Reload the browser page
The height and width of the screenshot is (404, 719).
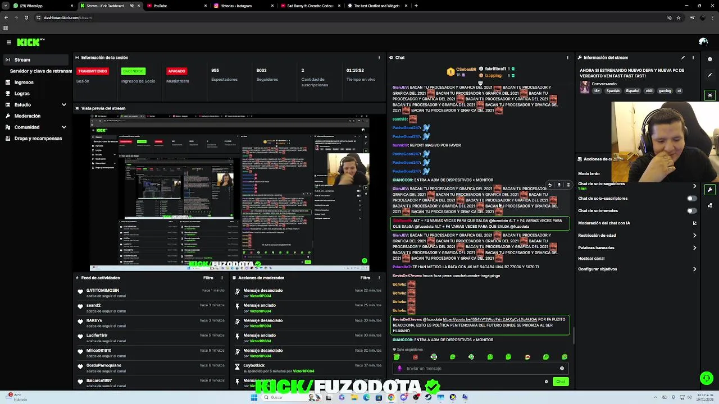point(26,17)
